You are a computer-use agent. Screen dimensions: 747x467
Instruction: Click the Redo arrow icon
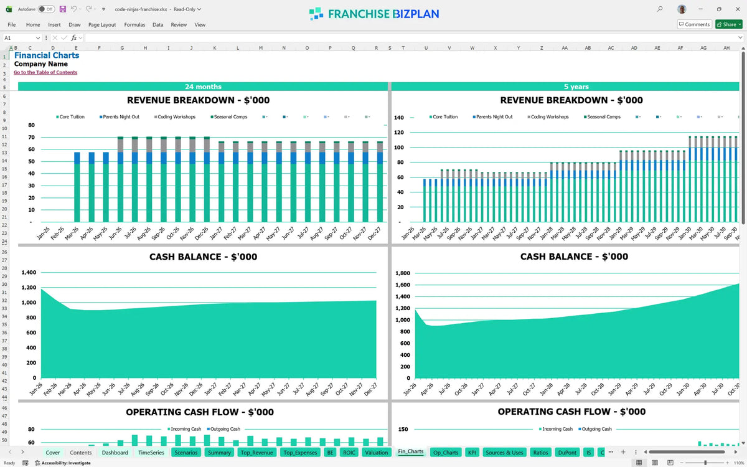pyautogui.click(x=89, y=9)
